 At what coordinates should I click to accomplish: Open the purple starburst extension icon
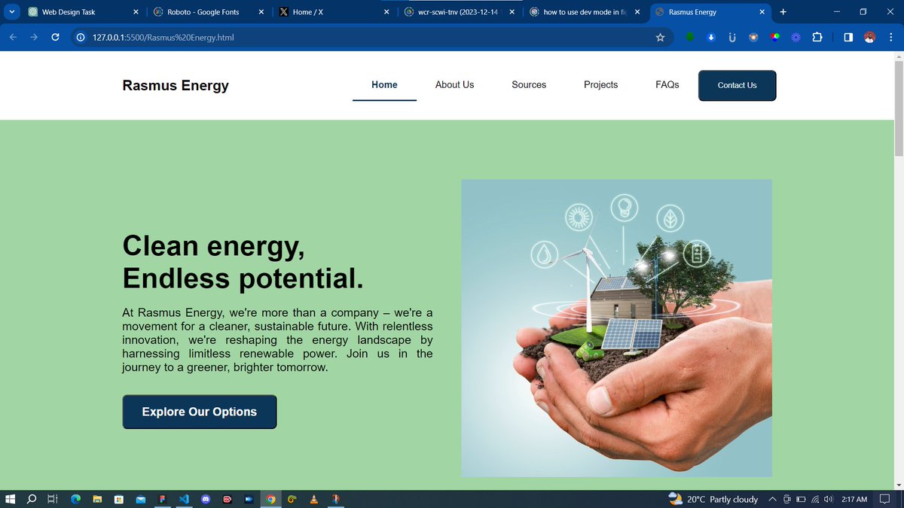coord(796,37)
